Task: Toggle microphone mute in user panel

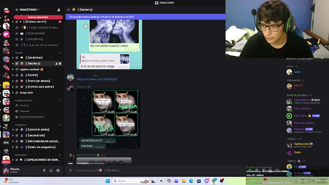Action: [x=44, y=170]
